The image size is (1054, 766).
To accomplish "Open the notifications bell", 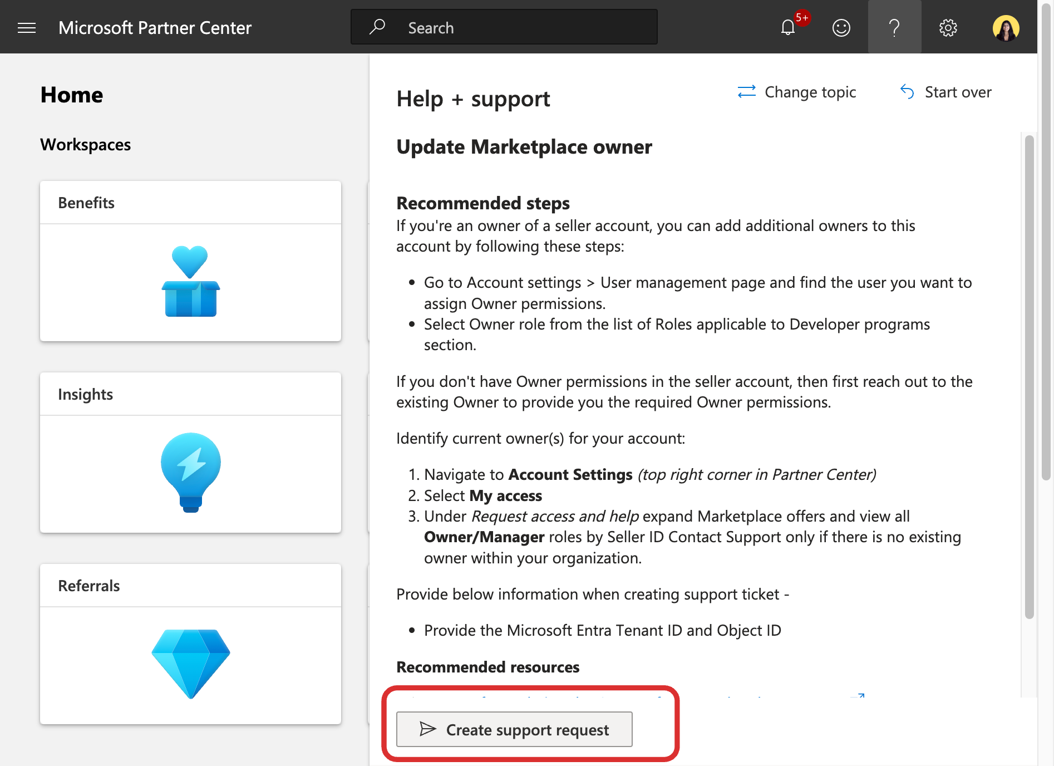I will pos(788,27).
